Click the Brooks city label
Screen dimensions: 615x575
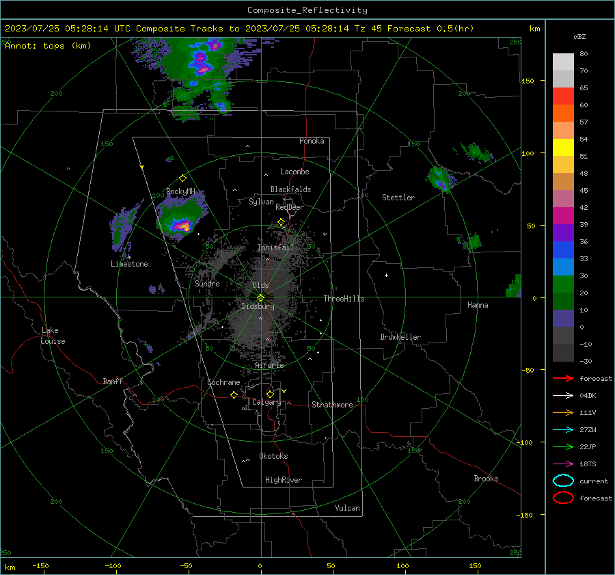pyautogui.click(x=486, y=479)
